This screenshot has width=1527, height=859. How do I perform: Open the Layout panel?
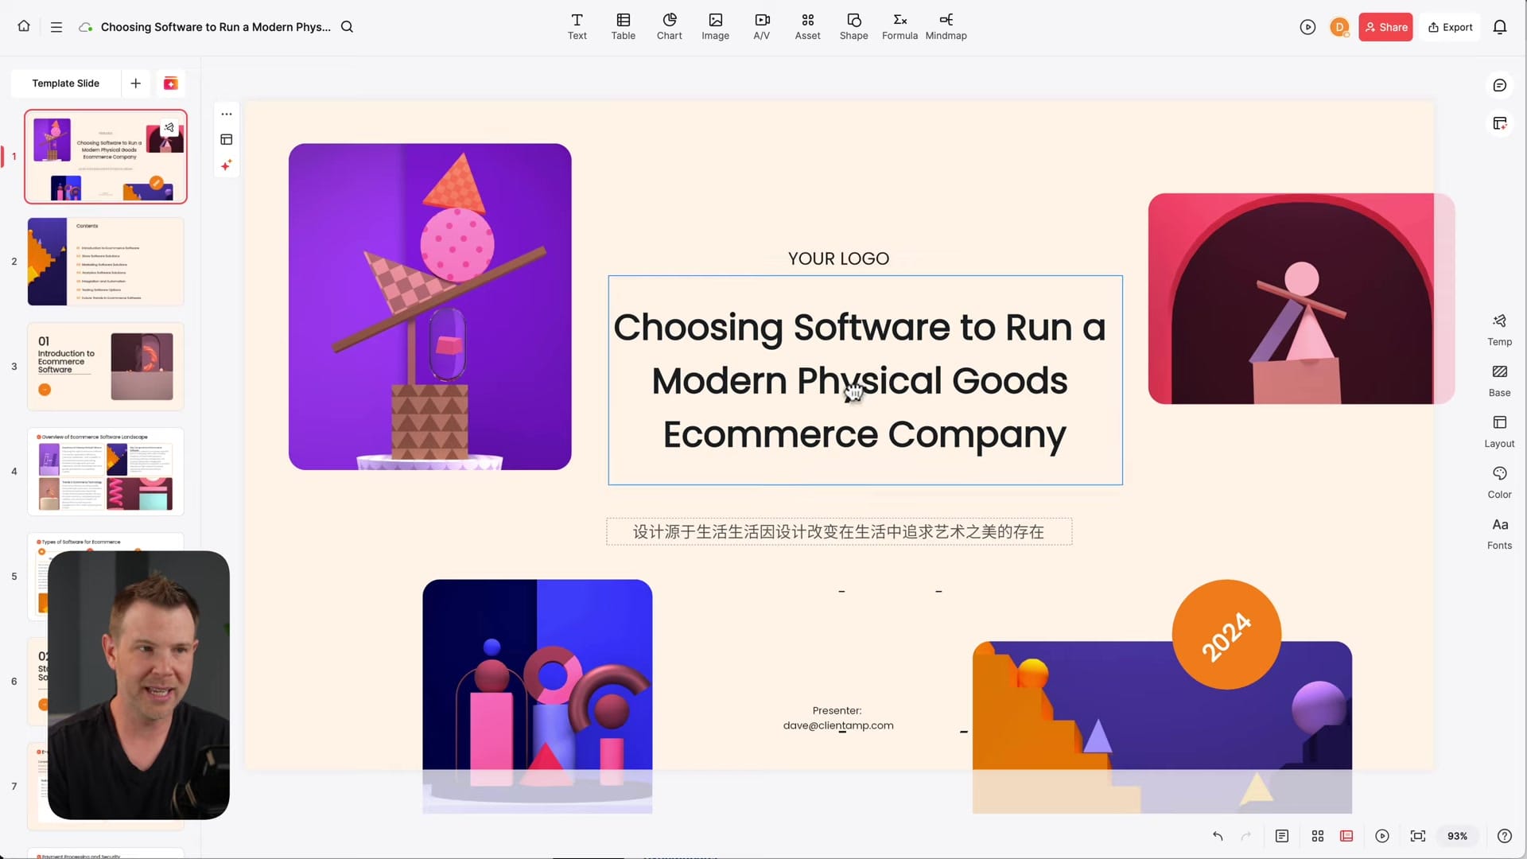[1500, 432]
